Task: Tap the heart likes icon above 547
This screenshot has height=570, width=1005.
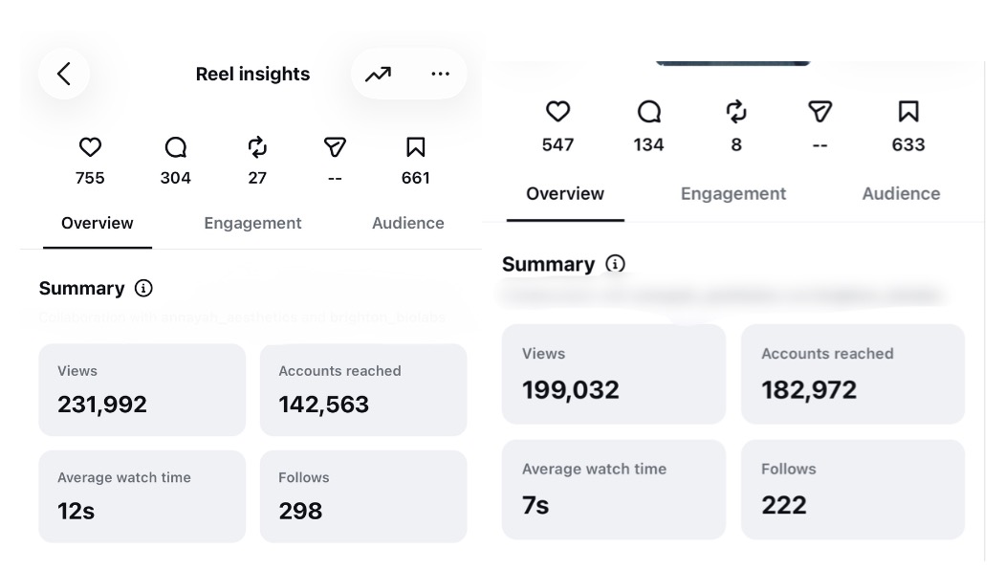Action: [557, 112]
